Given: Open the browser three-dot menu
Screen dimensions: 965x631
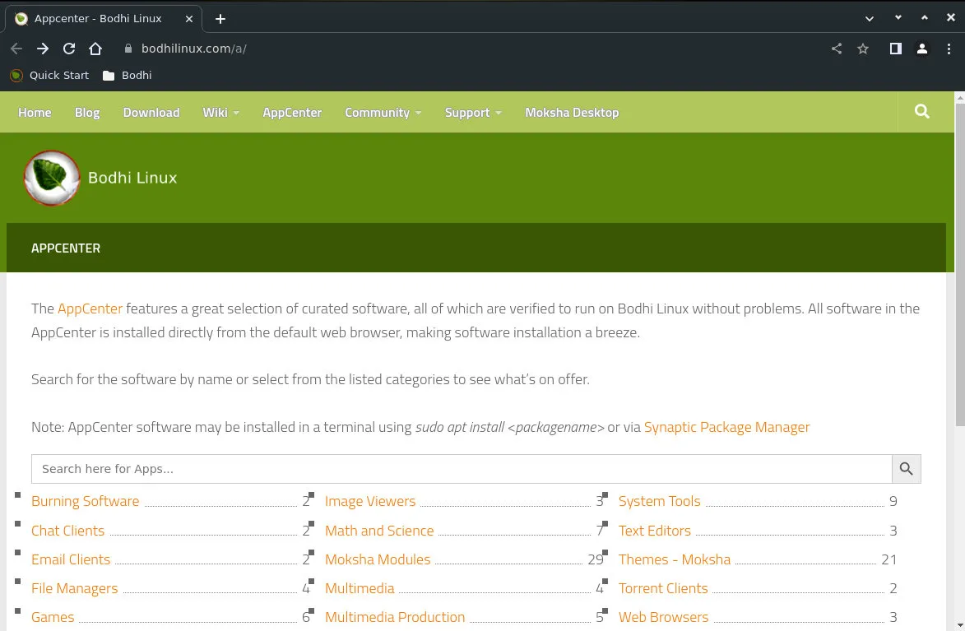Looking at the screenshot, I should pyautogui.click(x=949, y=49).
